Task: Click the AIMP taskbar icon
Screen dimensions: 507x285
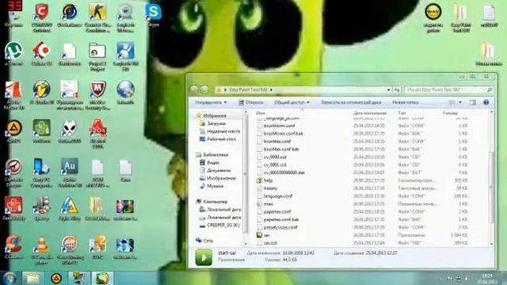Action: (56, 278)
